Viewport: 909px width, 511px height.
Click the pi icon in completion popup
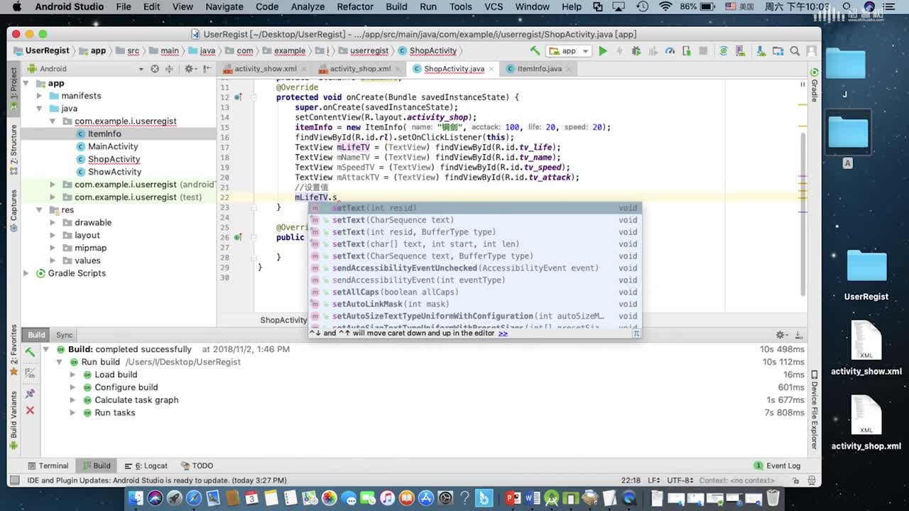[636, 333]
